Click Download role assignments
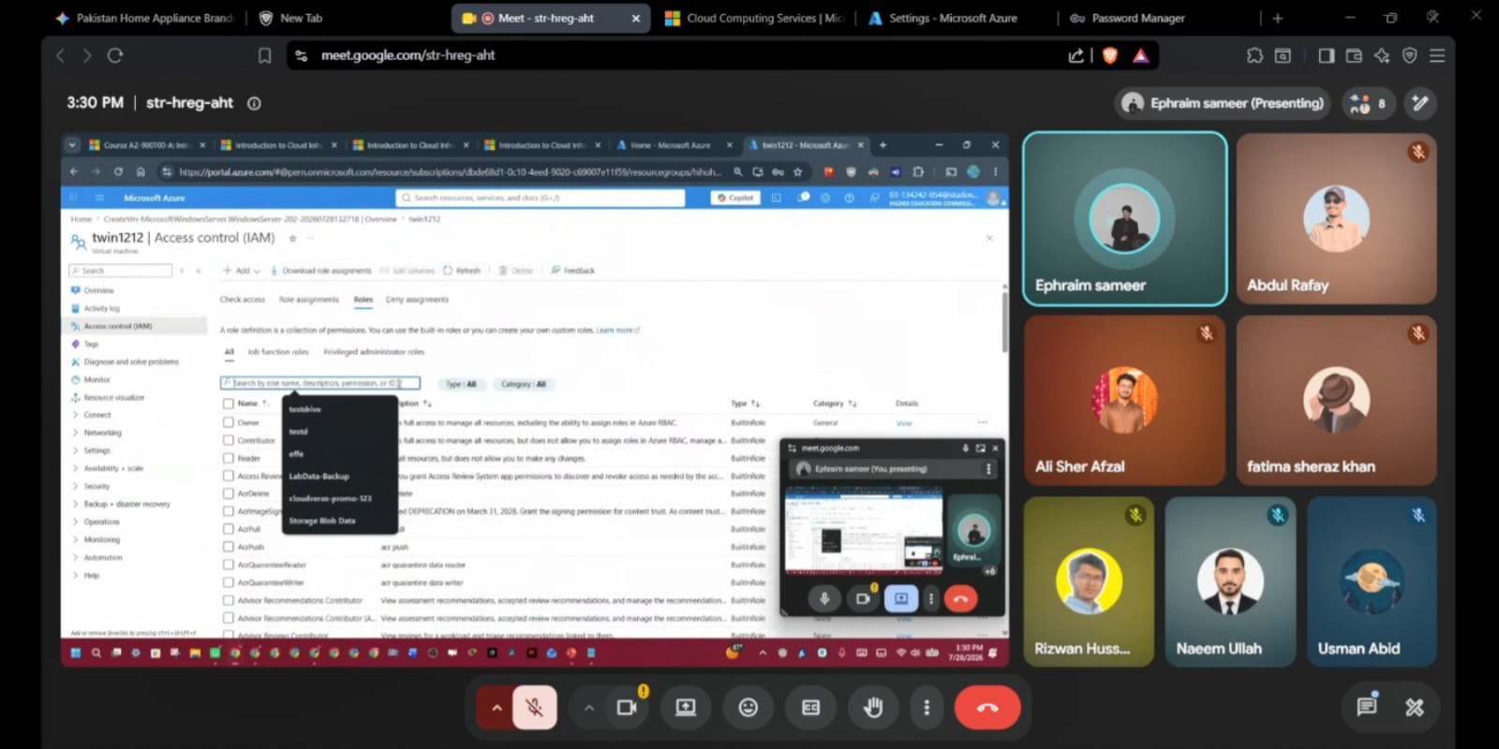The height and width of the screenshot is (749, 1499). tap(320, 271)
